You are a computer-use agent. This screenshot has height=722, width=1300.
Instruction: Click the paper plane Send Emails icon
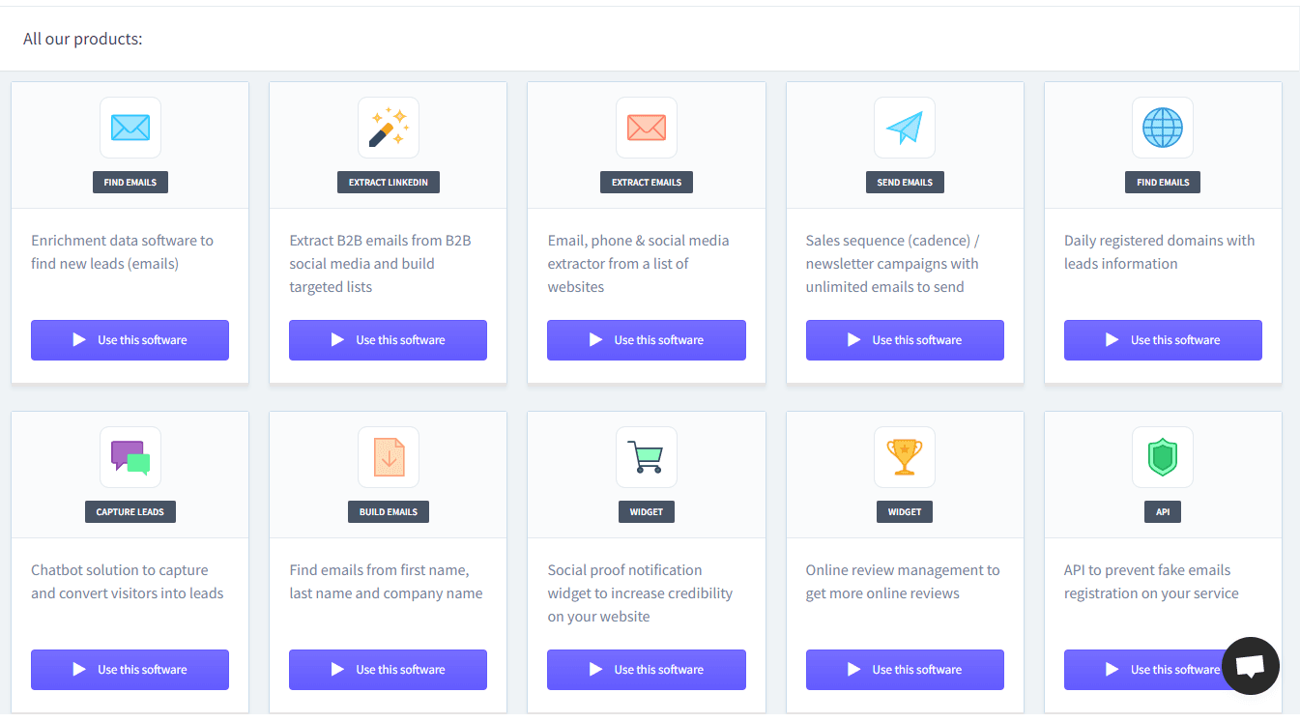coord(905,128)
